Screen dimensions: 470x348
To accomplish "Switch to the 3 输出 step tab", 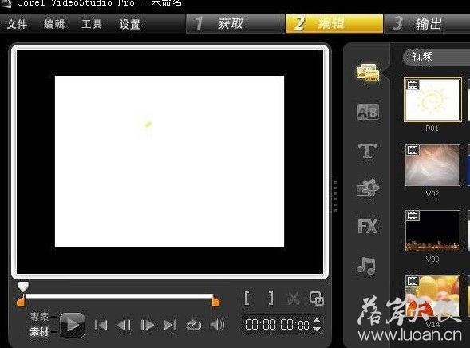I will [x=427, y=24].
